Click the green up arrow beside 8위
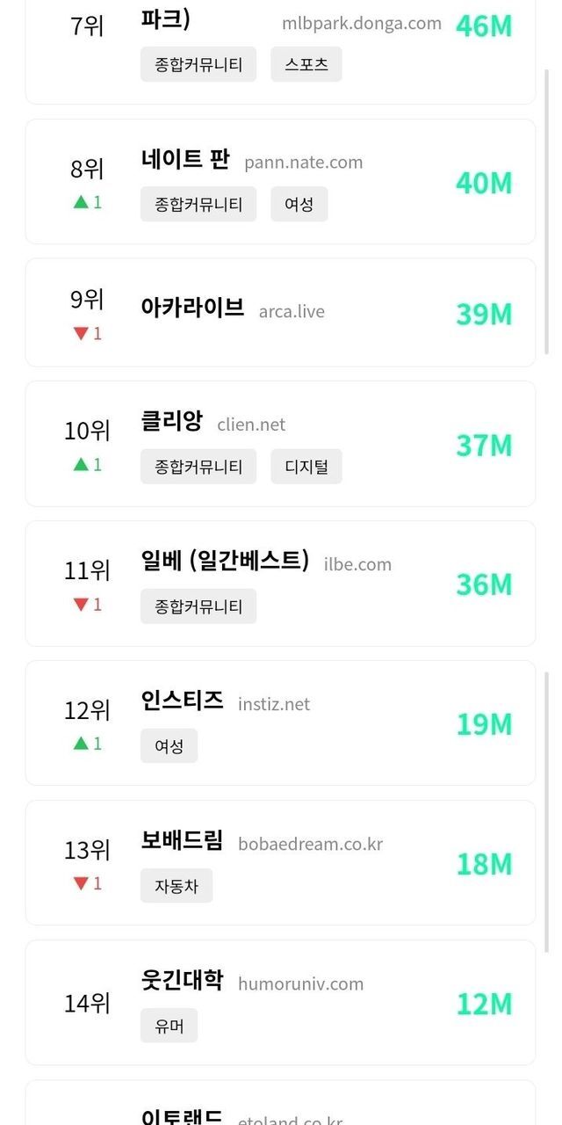The image size is (562, 1125). tap(81, 202)
